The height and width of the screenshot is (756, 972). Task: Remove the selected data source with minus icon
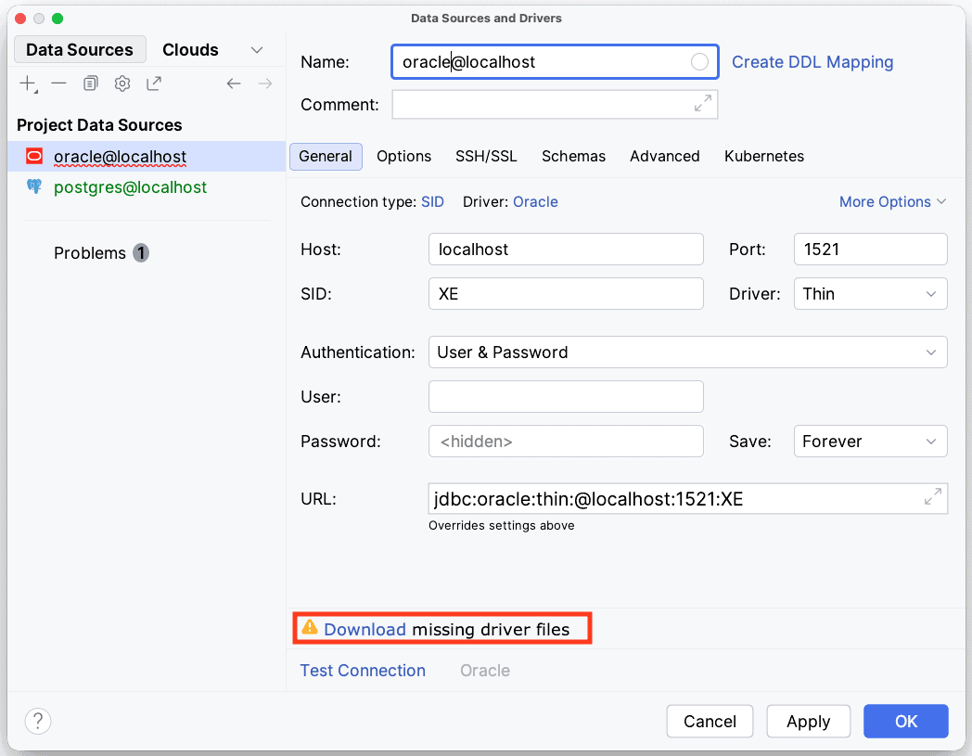[58, 83]
